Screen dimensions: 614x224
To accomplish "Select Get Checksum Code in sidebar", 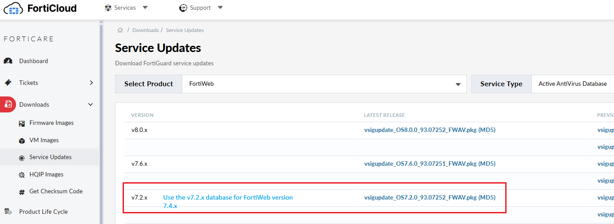I will coord(56,191).
